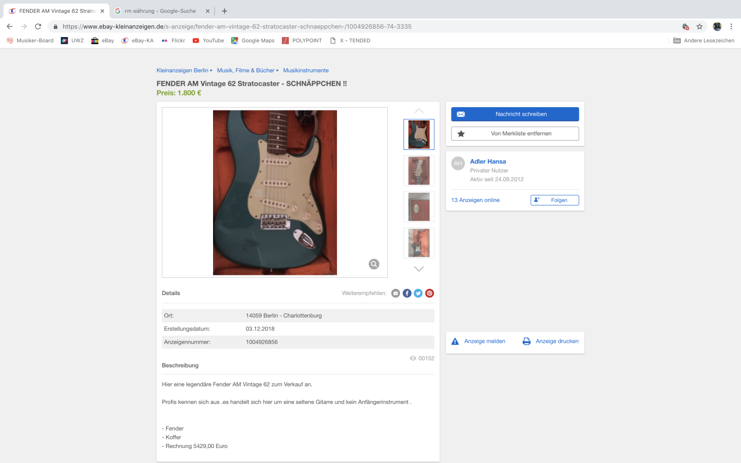The height and width of the screenshot is (463, 741).
Task: Share listing on Facebook
Action: [407, 293]
